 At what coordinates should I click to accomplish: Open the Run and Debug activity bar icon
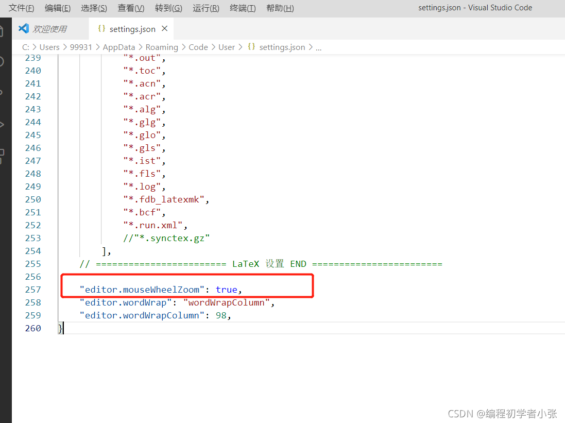(2, 125)
